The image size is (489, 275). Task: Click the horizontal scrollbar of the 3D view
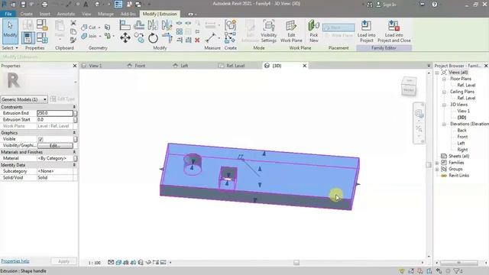coord(296,263)
